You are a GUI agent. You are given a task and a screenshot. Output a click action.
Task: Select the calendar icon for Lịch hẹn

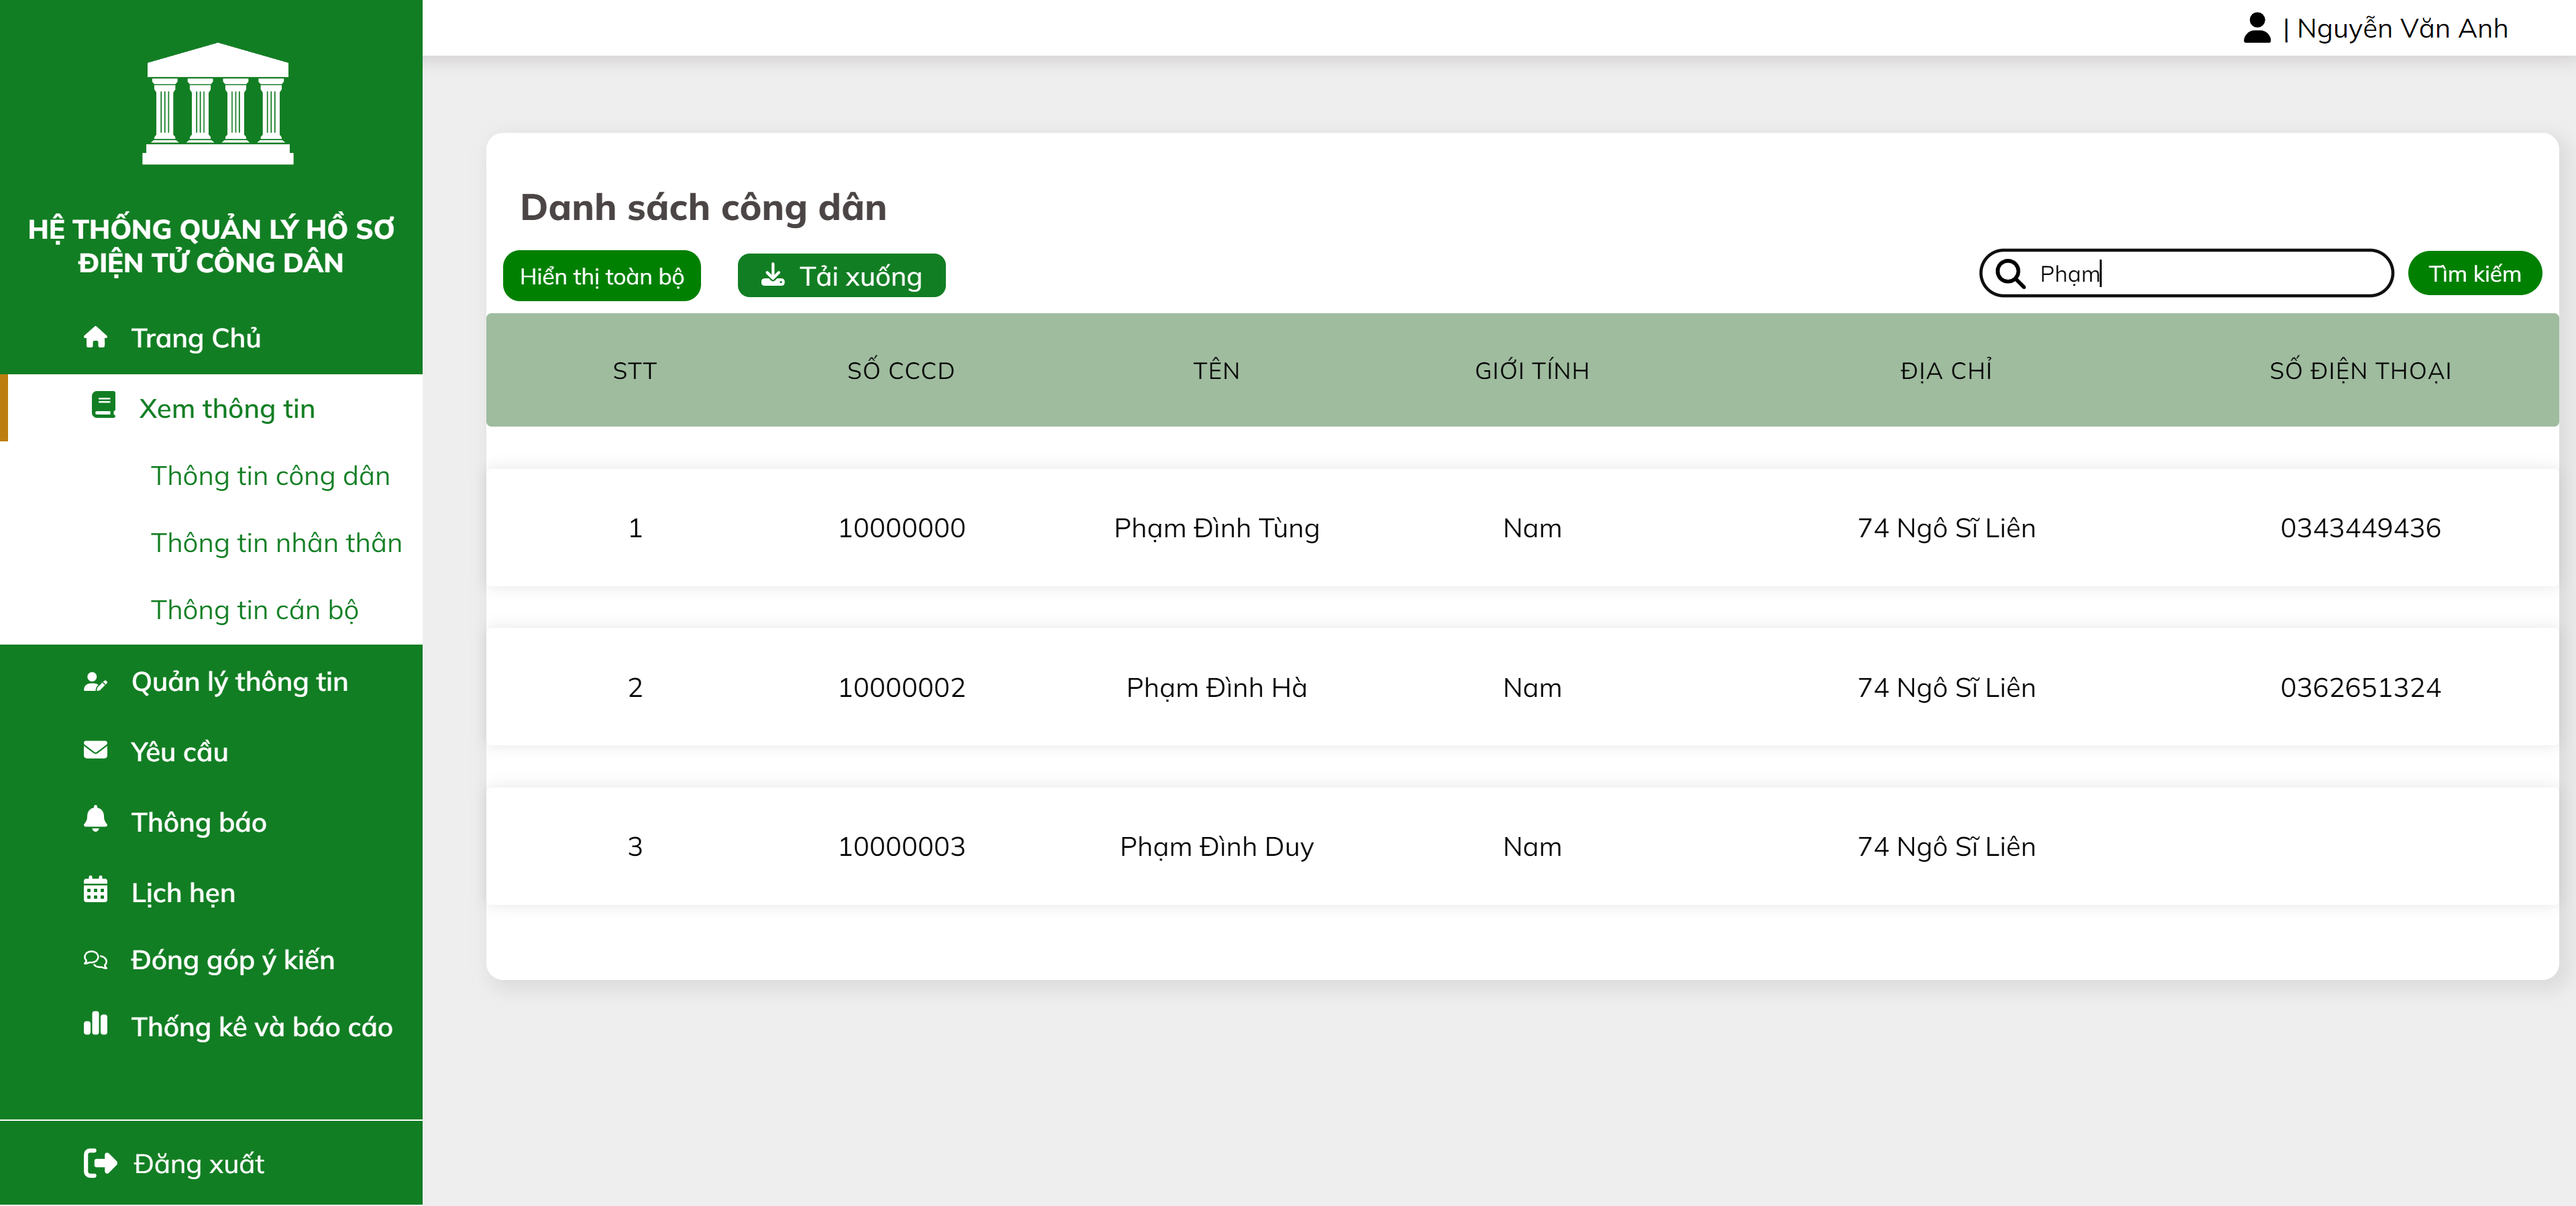95,891
